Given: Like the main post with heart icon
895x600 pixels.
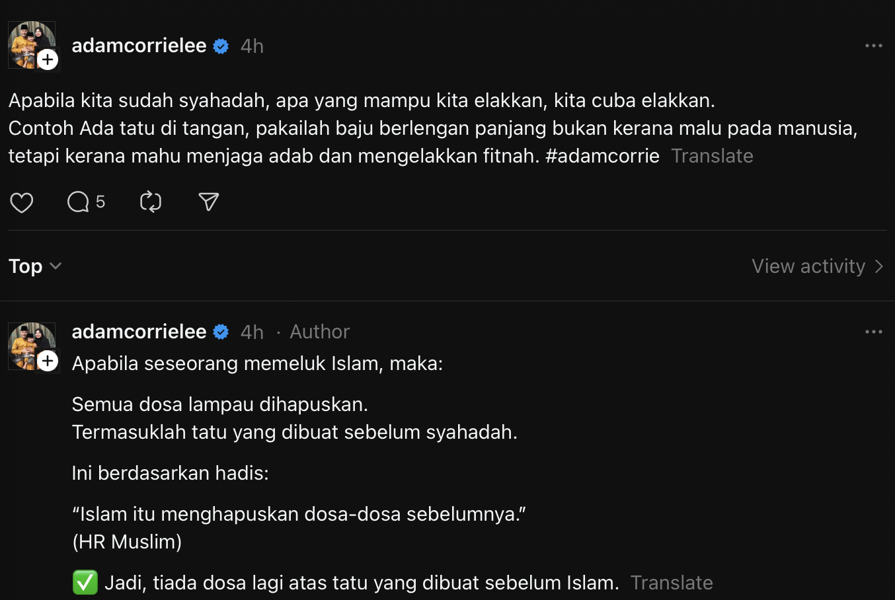Looking at the screenshot, I should coord(22,202).
